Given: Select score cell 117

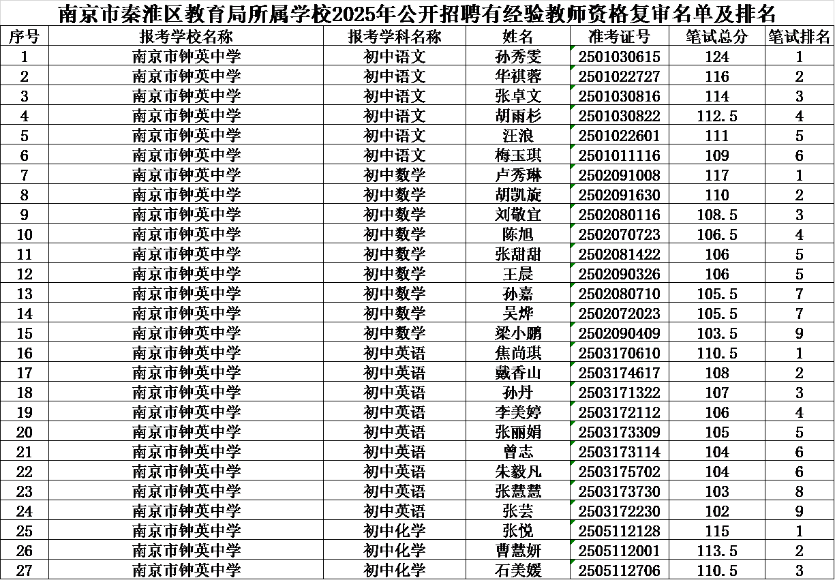Looking at the screenshot, I should coord(717,175).
